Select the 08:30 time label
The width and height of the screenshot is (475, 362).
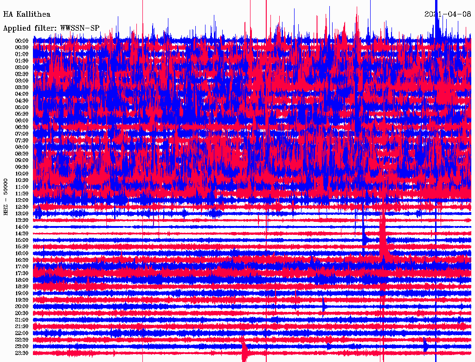[22, 154]
